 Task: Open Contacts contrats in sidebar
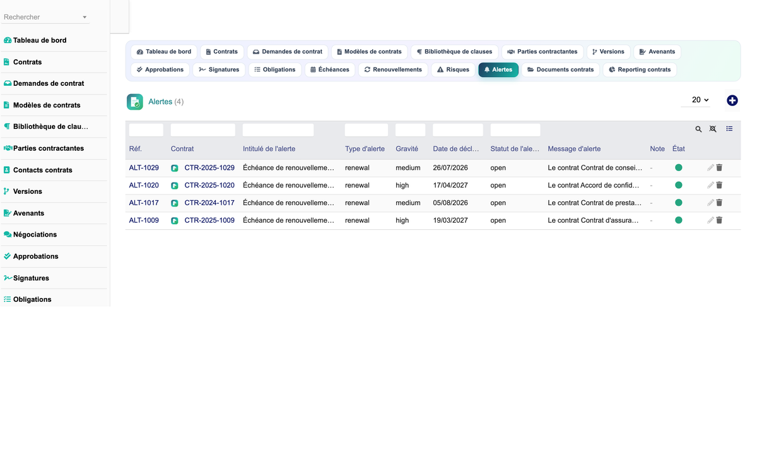point(55,170)
